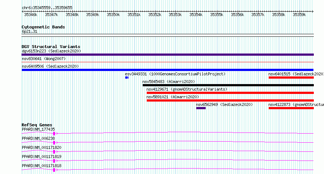This screenshot has width=324, height=174.
Task: Select the DGV Structural Variants track title
Action: coord(51,47)
